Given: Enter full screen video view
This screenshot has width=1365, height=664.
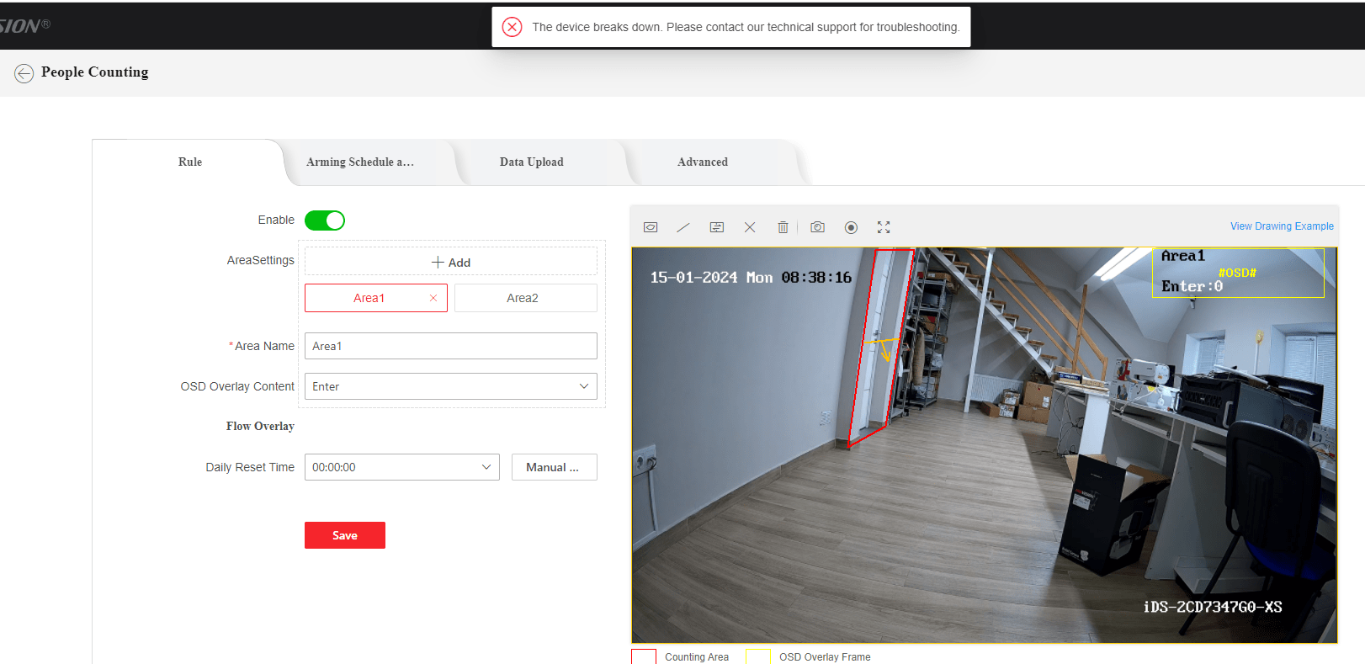Looking at the screenshot, I should [884, 227].
